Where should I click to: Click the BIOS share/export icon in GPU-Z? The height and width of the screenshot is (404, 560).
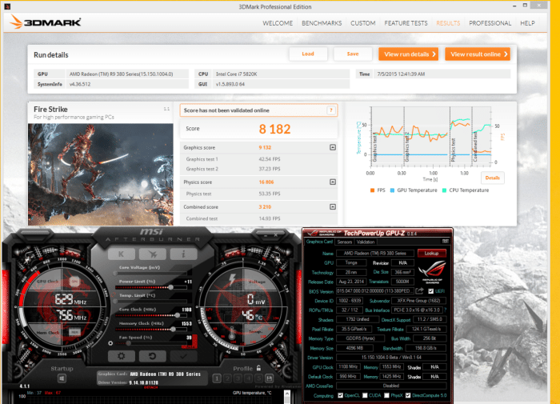click(x=420, y=291)
